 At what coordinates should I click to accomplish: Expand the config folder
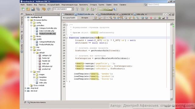click(x=31, y=23)
